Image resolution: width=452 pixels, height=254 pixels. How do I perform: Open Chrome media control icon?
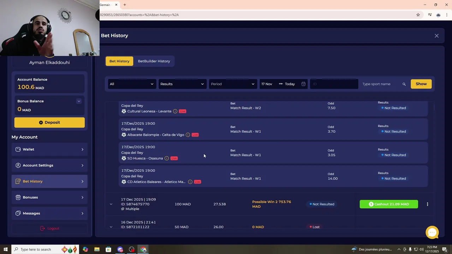[430, 15]
